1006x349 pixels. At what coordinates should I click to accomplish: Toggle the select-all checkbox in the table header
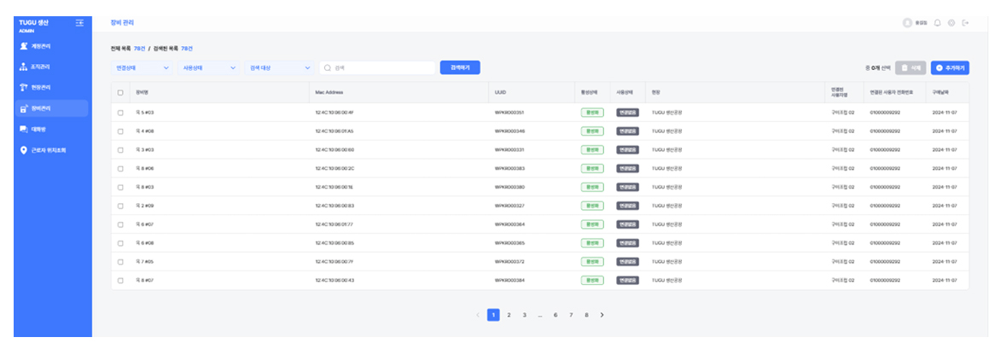pyautogui.click(x=120, y=92)
